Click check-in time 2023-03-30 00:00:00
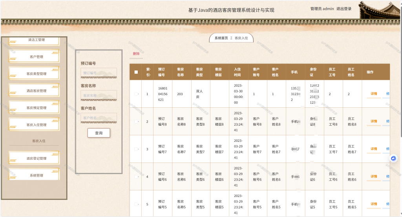 click(x=238, y=94)
